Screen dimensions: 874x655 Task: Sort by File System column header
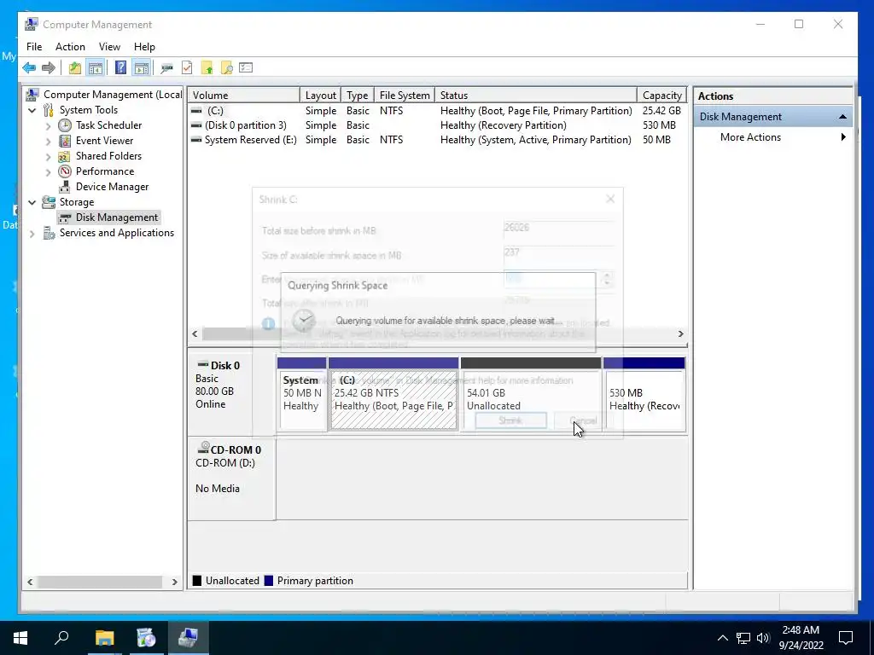click(405, 96)
